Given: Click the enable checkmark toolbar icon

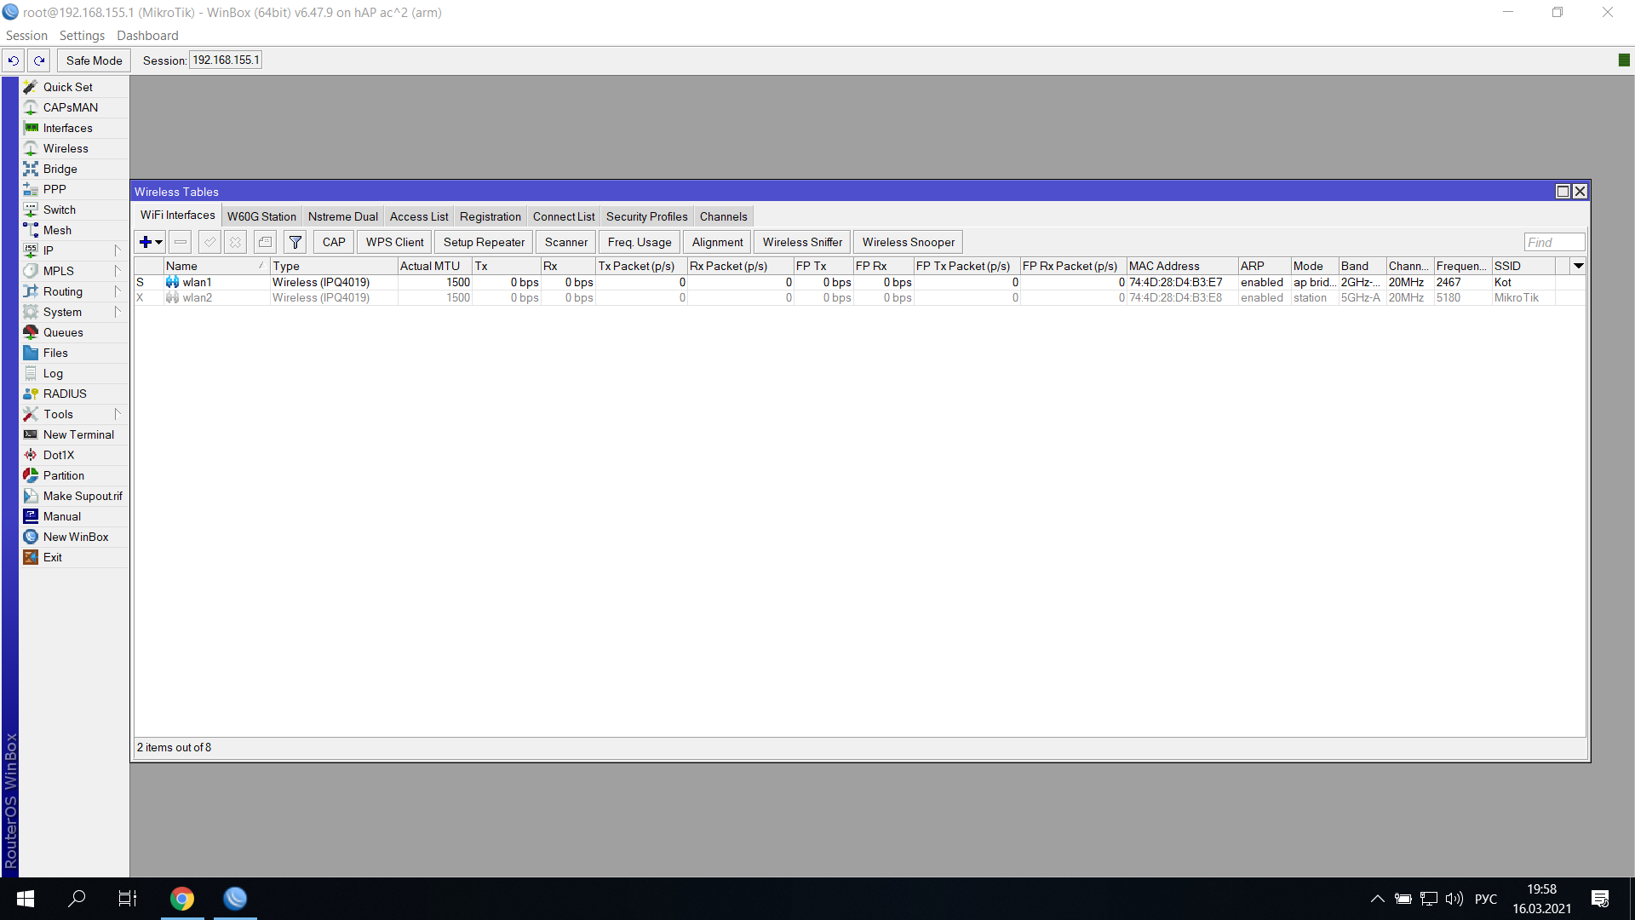Looking at the screenshot, I should 209,242.
